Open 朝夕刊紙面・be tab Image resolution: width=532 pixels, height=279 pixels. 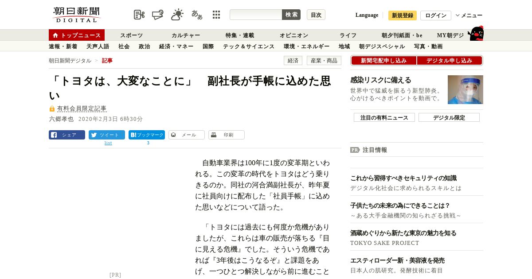(402, 35)
